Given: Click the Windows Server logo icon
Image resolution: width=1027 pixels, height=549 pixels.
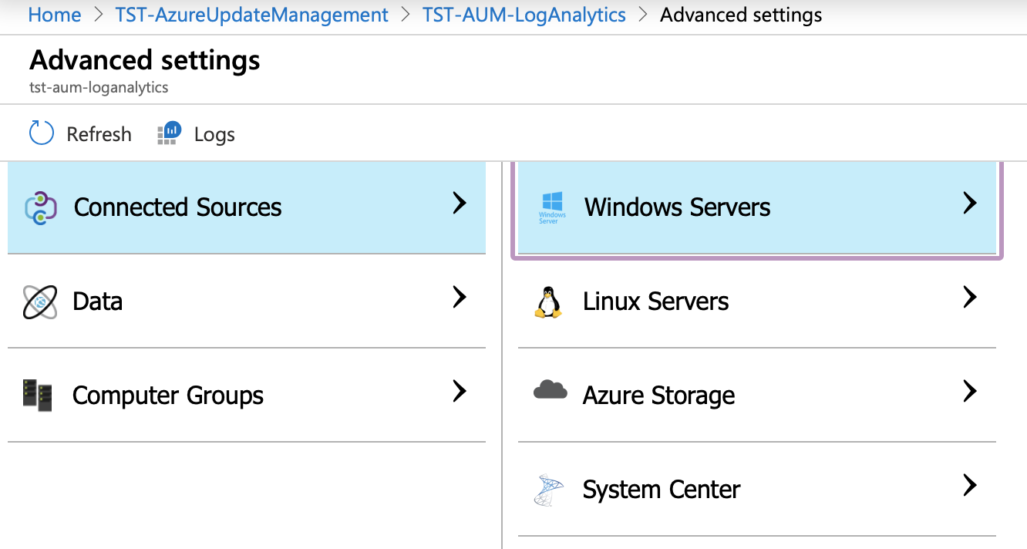Looking at the screenshot, I should [x=552, y=207].
